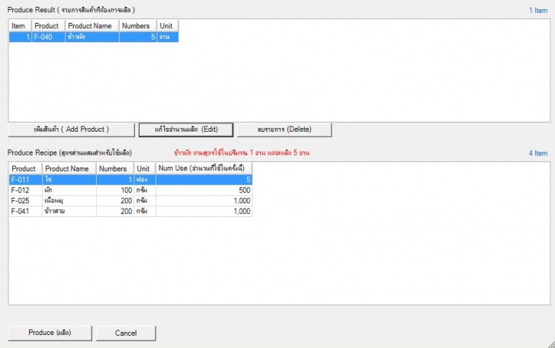The width and height of the screenshot is (555, 348).
Task: Click the Produce button
Action: pyautogui.click(x=50, y=333)
